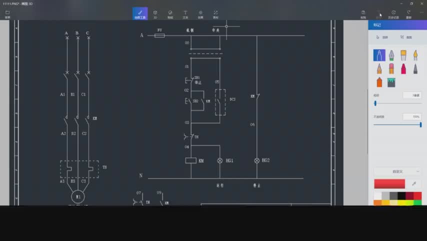Click the current red color preview
Viewport: 427px width, 241px height.
point(389,184)
